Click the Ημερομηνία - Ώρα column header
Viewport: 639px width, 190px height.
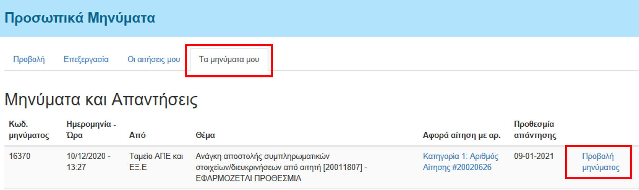click(x=91, y=130)
